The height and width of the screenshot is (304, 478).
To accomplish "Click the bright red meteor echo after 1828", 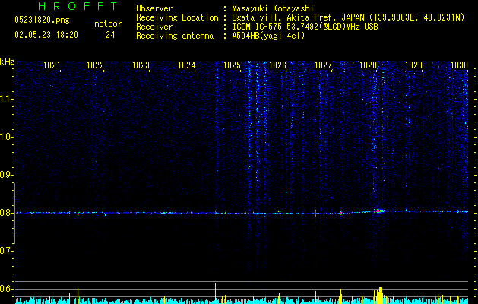I will (379, 211).
